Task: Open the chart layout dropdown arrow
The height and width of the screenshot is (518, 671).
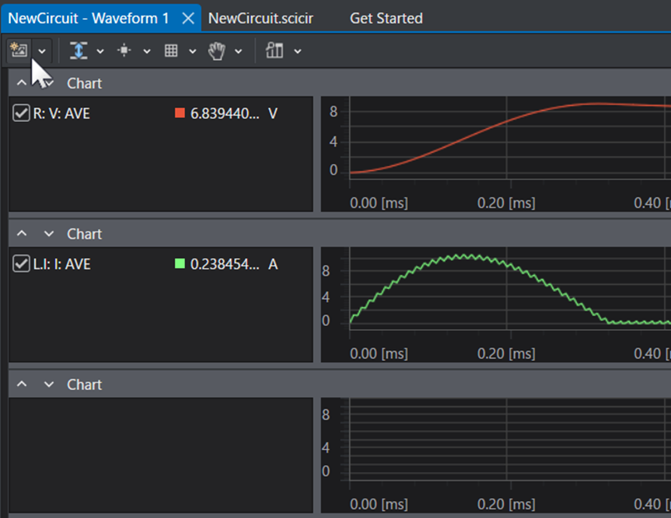Action: pyautogui.click(x=298, y=51)
